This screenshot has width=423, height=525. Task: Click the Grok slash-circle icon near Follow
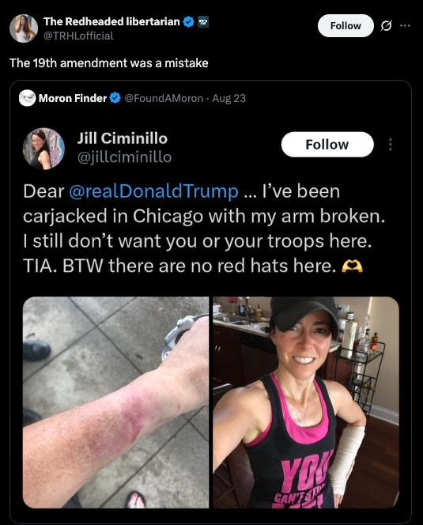coord(386,25)
